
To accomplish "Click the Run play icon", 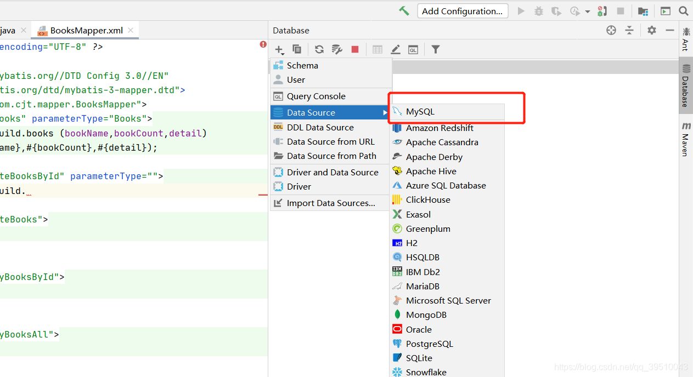I will pyautogui.click(x=521, y=11).
